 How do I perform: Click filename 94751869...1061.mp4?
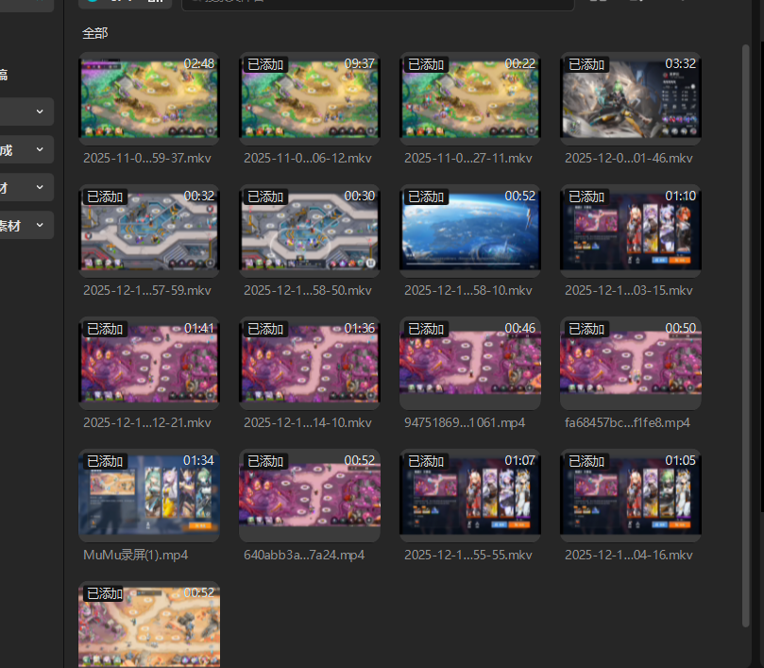[465, 422]
